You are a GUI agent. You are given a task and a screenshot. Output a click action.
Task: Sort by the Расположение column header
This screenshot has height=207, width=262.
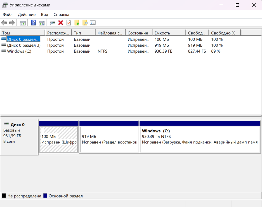click(x=58, y=33)
